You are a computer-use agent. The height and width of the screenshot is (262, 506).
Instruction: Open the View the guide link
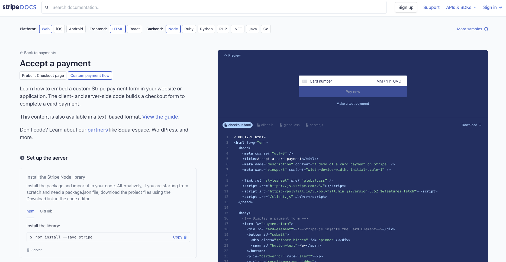pos(160,117)
